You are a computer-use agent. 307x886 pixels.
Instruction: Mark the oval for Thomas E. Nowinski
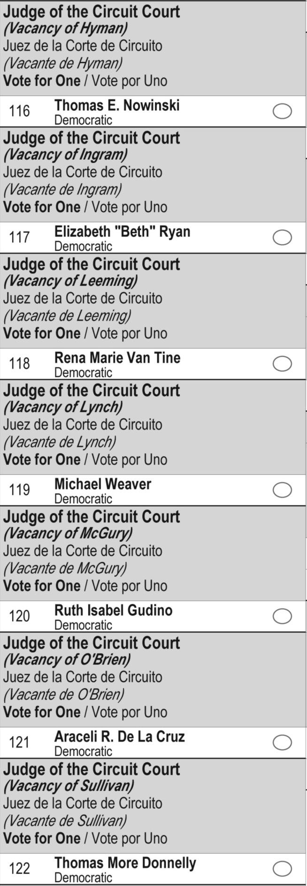pos(282,112)
